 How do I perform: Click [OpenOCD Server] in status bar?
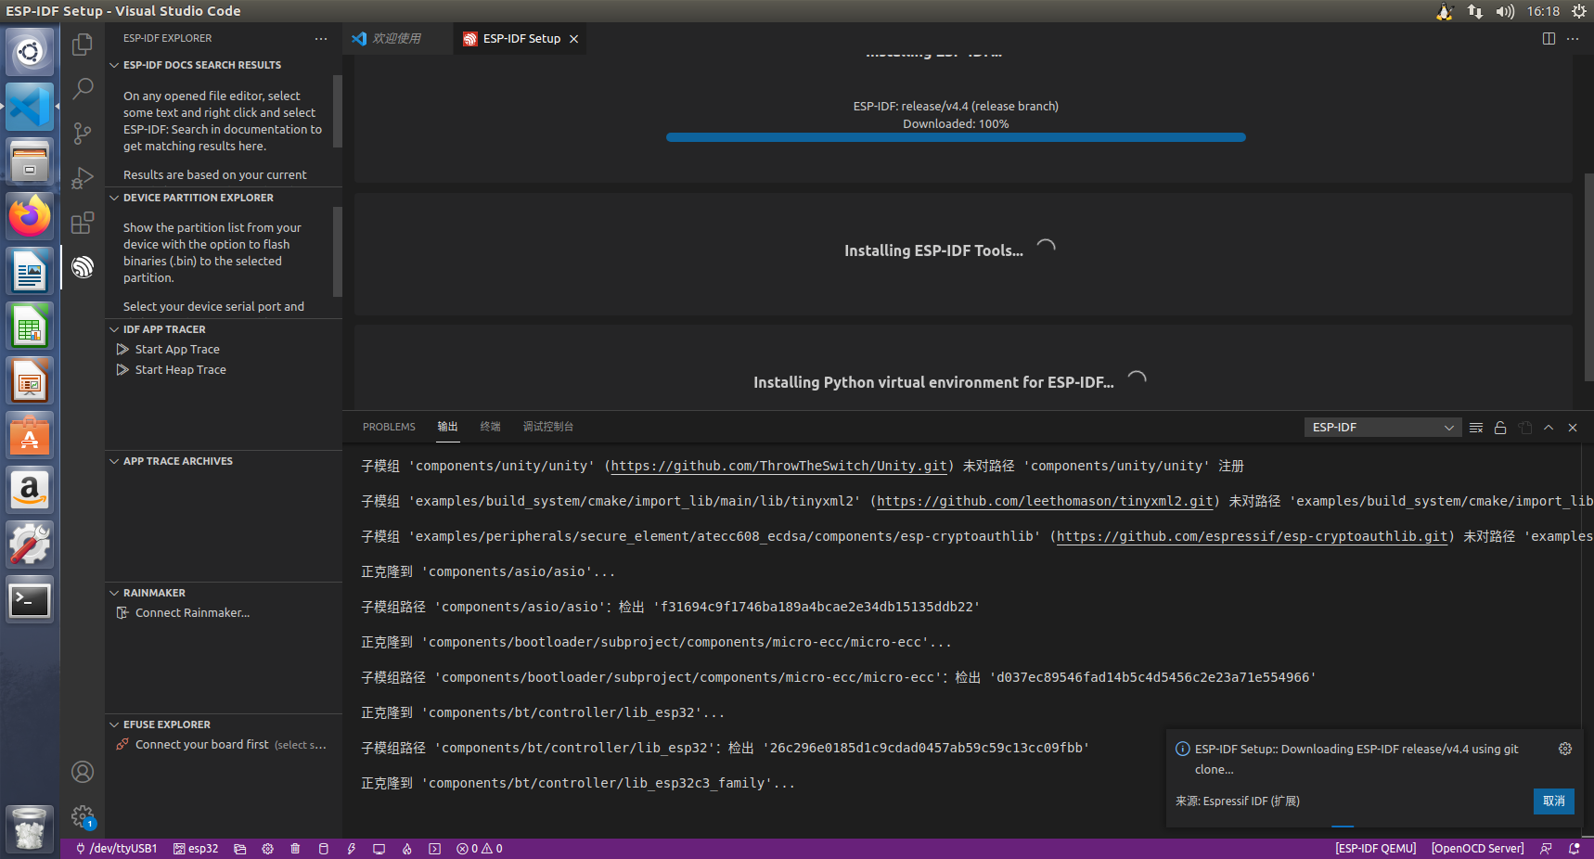(1477, 848)
